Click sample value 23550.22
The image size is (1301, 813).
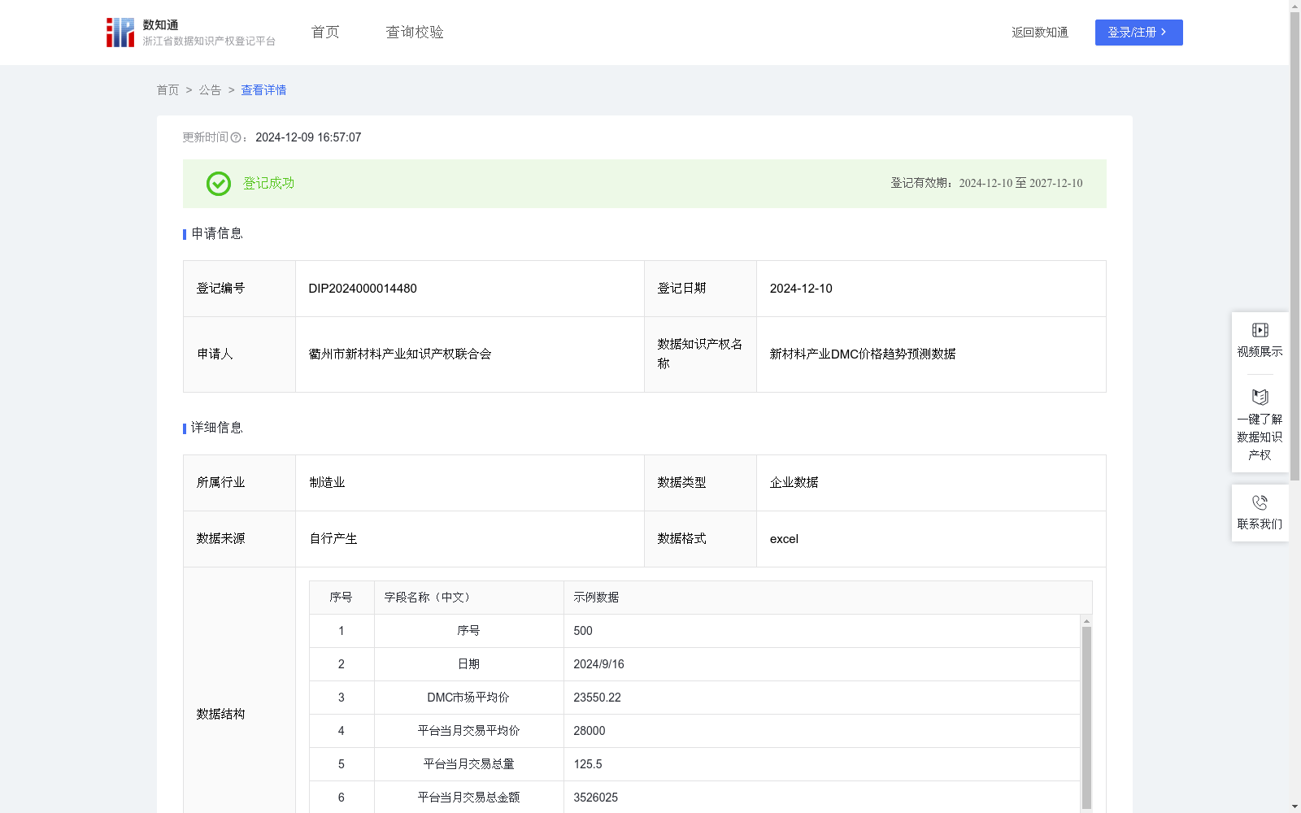coord(597,698)
